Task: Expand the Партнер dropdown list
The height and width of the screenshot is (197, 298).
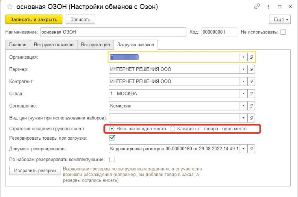Action: tap(243, 69)
